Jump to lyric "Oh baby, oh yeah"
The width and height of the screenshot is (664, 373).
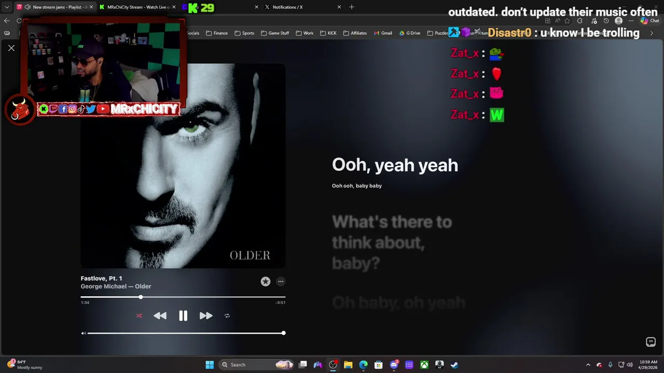pos(398,303)
